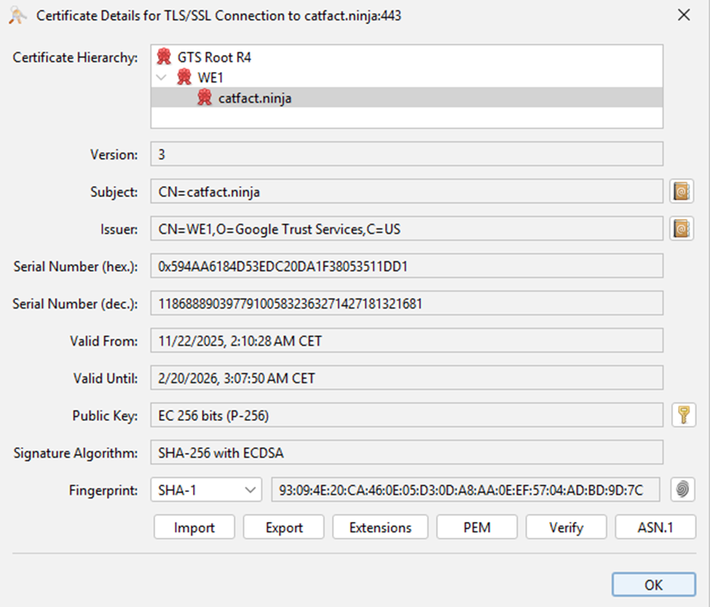
Task: Click the Export button
Action: (x=283, y=527)
